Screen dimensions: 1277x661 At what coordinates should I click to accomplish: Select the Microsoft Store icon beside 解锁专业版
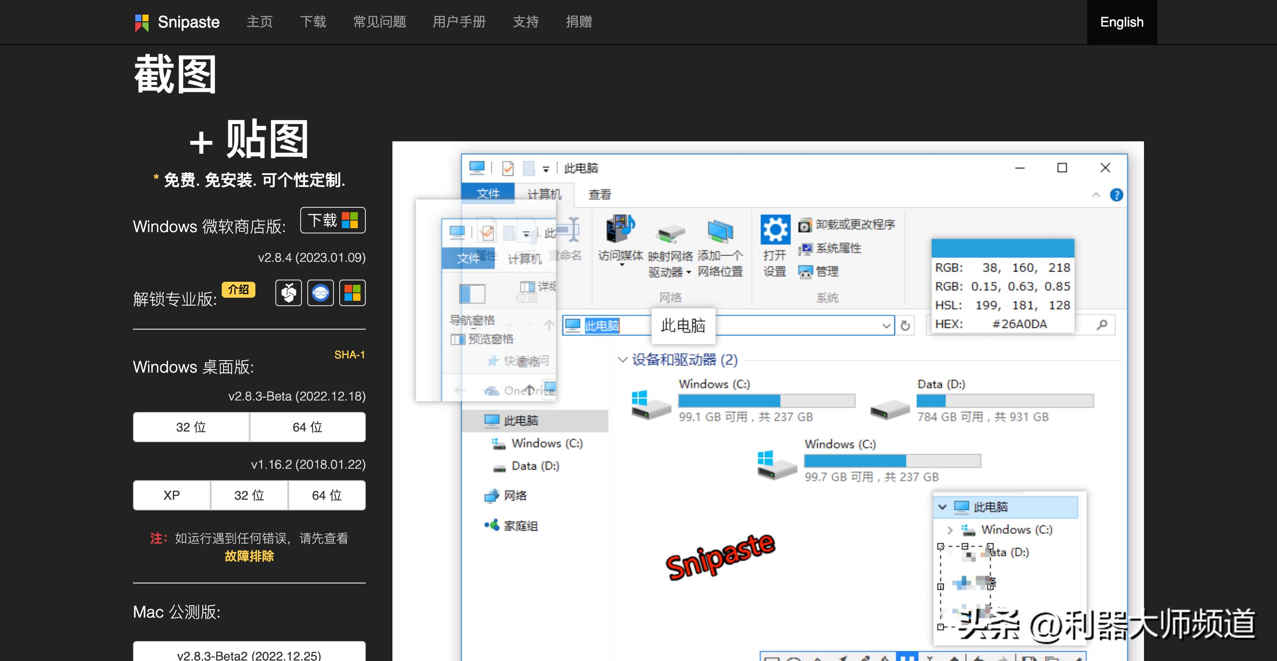pyautogui.click(x=353, y=293)
